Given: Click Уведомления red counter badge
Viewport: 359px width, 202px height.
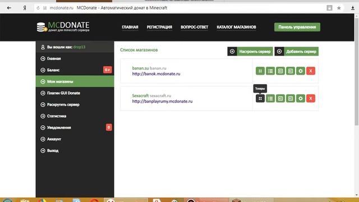Looking at the screenshot, I should [x=109, y=127].
